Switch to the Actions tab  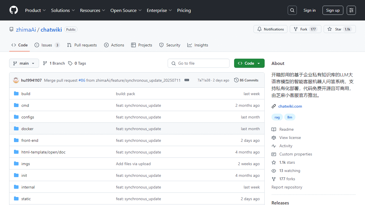114,45
